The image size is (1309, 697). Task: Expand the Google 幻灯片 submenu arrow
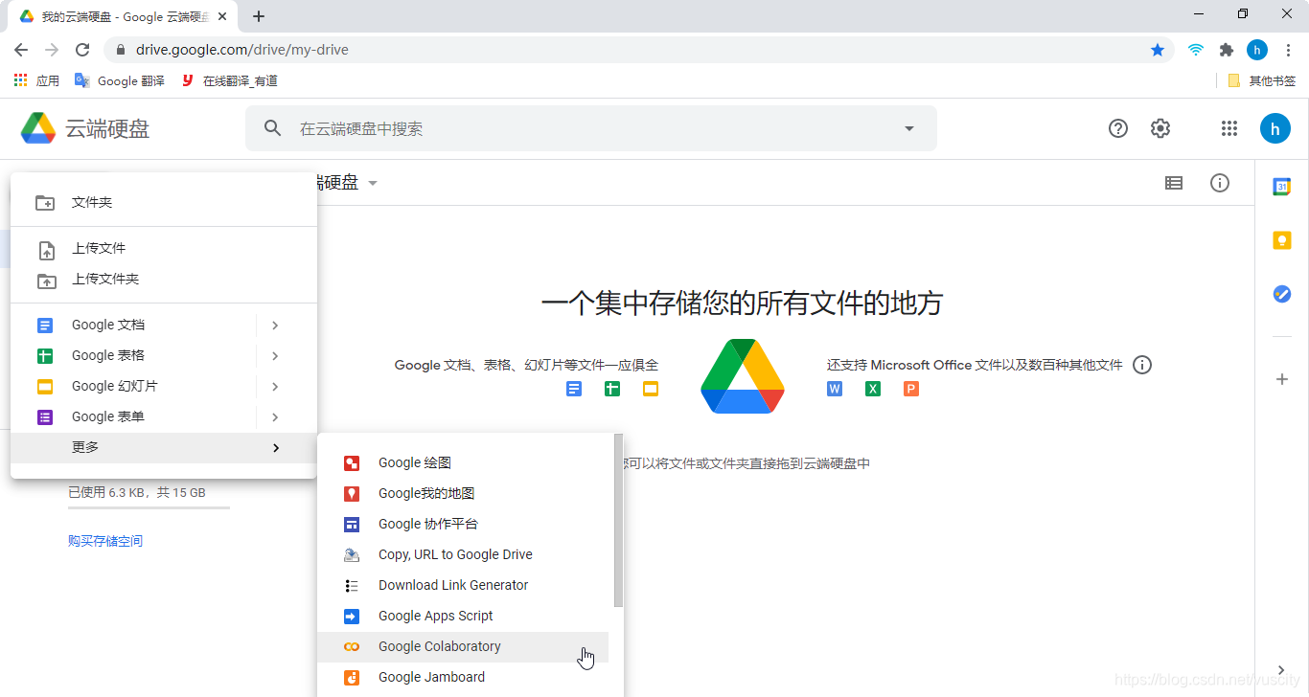[x=275, y=387]
